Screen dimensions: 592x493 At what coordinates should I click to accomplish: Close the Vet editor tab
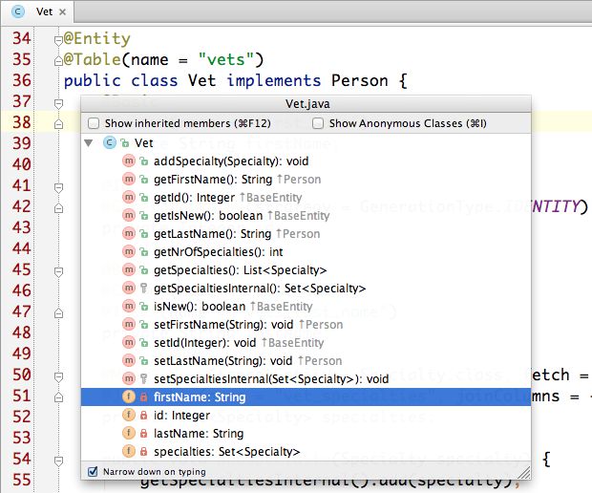click(63, 12)
